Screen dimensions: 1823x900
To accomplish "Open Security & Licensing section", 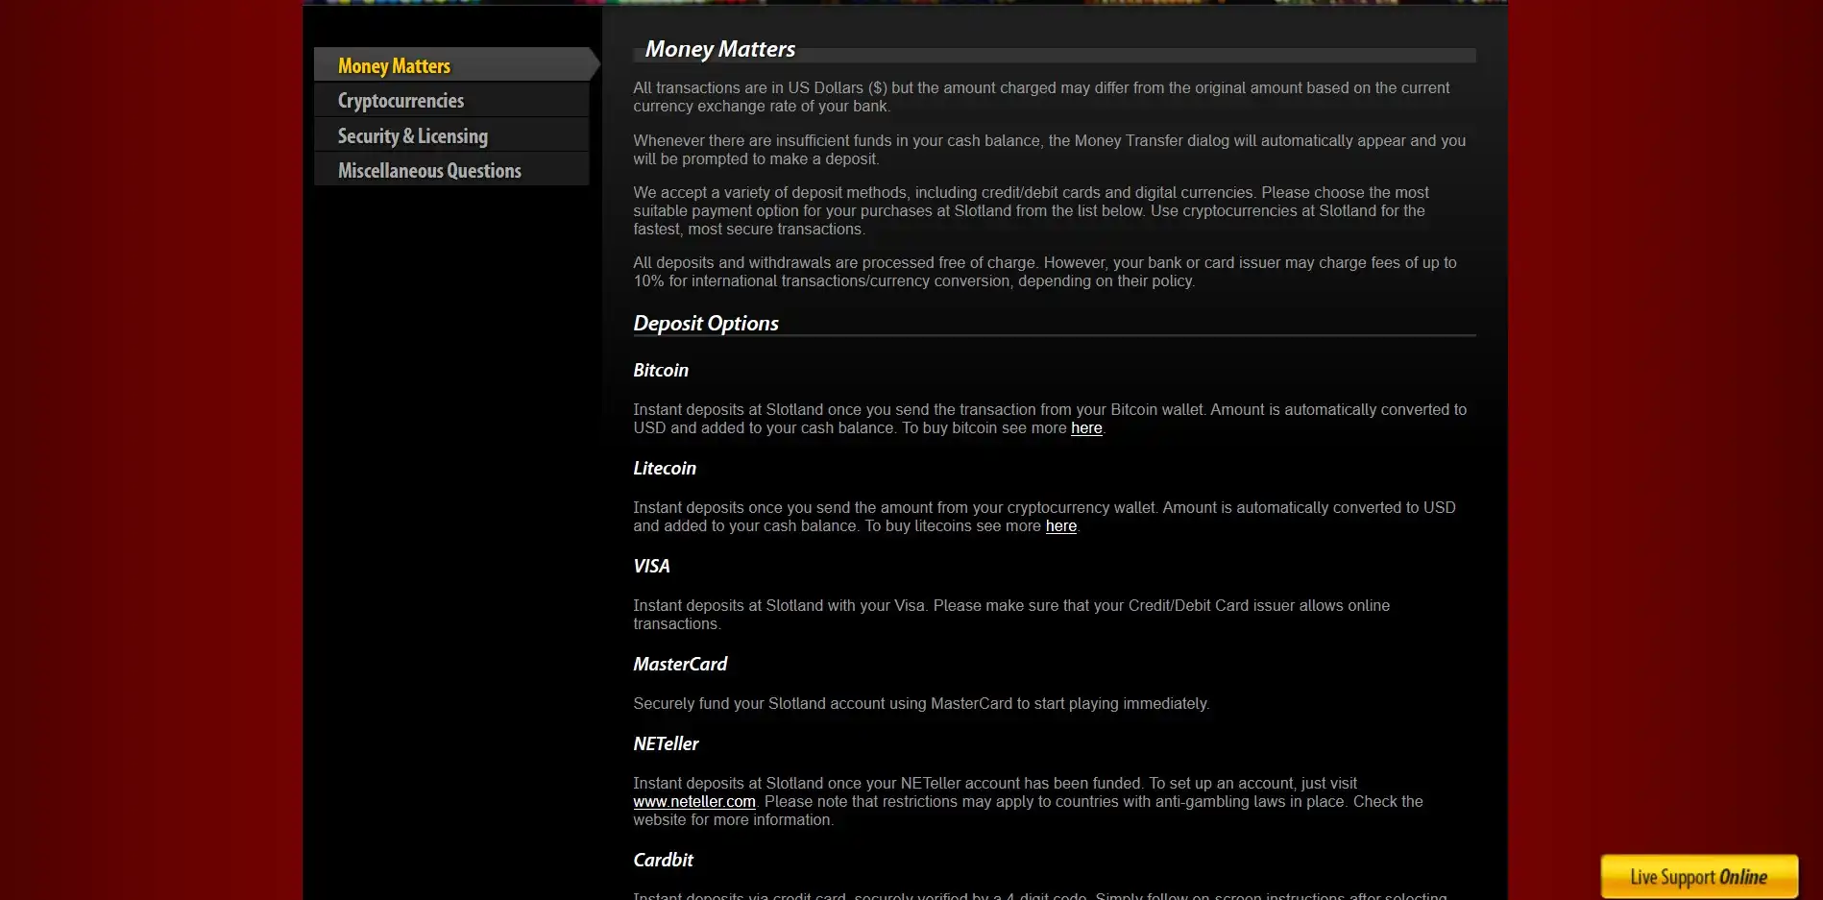I will pyautogui.click(x=451, y=135).
